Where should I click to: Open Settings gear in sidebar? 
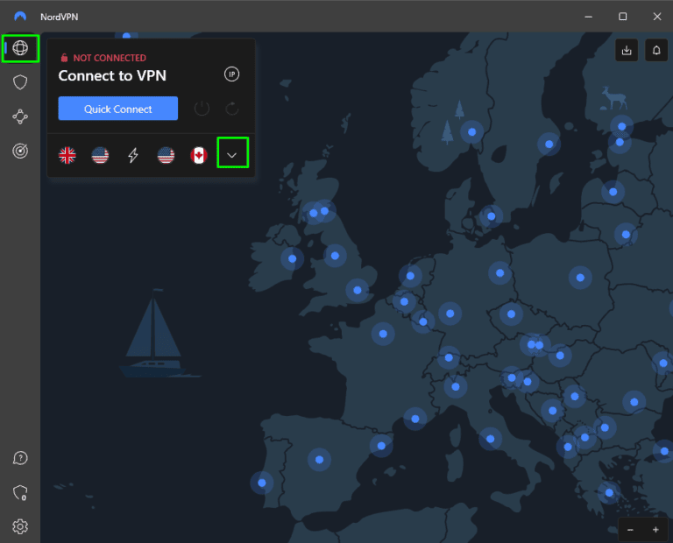pos(20,526)
